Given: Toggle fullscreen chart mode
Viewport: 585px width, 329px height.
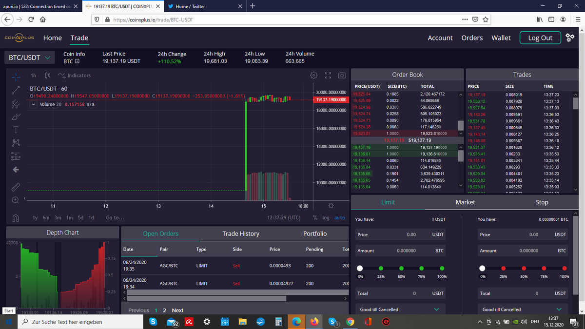Looking at the screenshot, I should [328, 76].
